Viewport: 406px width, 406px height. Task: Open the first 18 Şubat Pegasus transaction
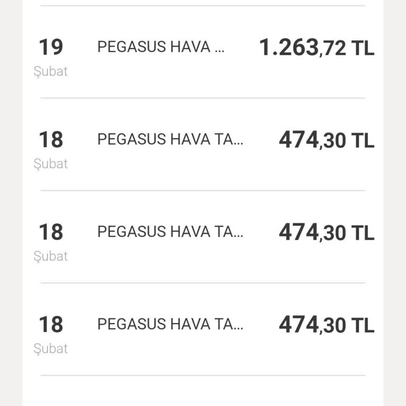coord(170,140)
